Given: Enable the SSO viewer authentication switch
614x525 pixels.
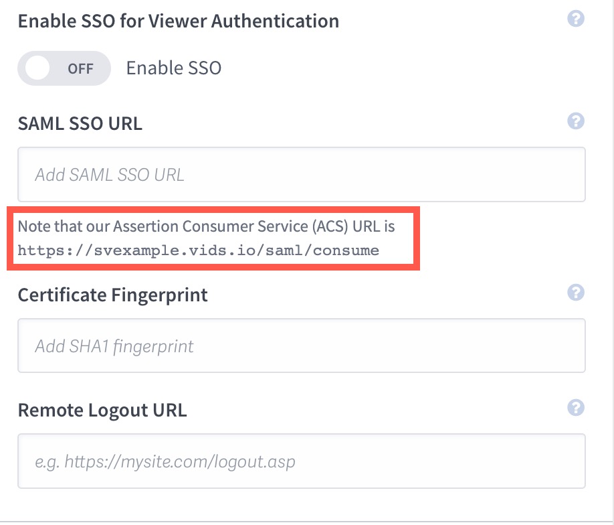Looking at the screenshot, I should (64, 68).
